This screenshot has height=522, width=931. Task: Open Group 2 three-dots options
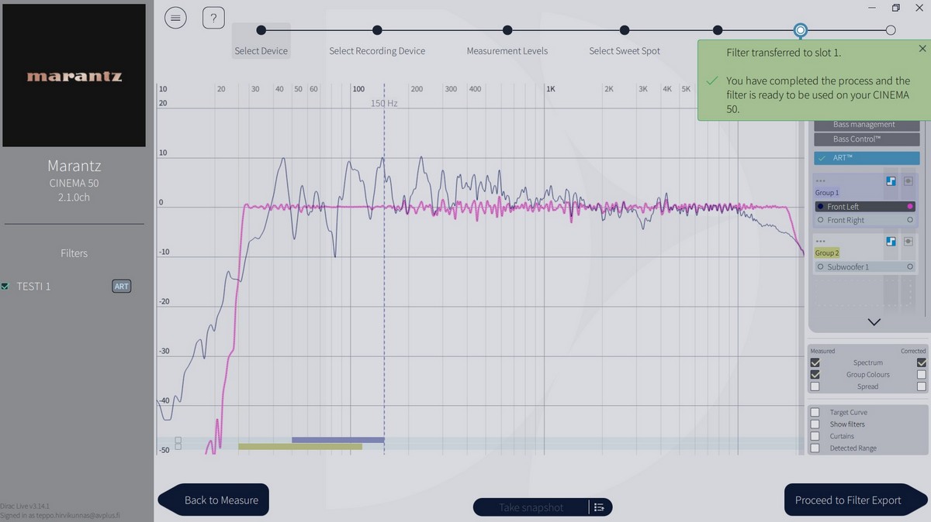click(x=821, y=242)
